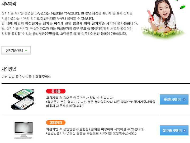This screenshot has height=143, width=190.
Task: Click the 서약자격 heading
Action: click(9, 4)
